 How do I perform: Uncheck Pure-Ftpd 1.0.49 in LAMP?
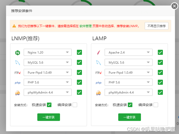pos(160,72)
